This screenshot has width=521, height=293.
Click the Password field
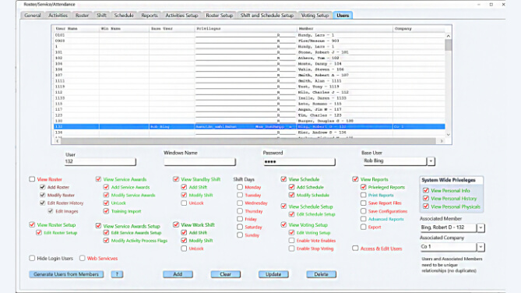(x=299, y=162)
